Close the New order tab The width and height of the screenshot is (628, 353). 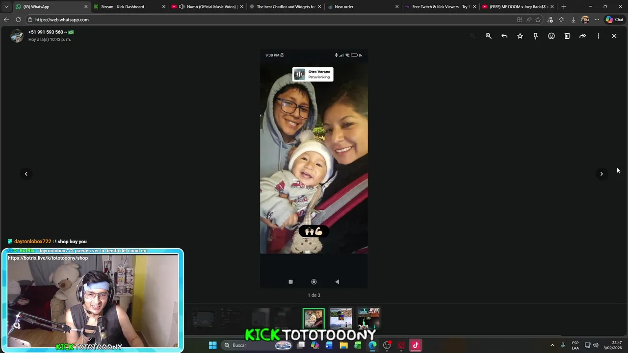(x=397, y=7)
